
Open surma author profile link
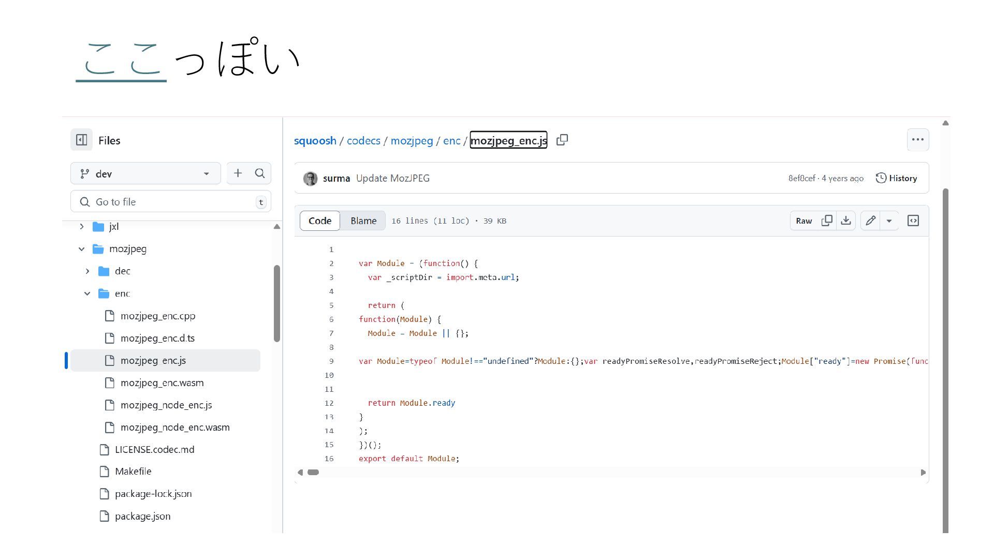[x=337, y=178]
